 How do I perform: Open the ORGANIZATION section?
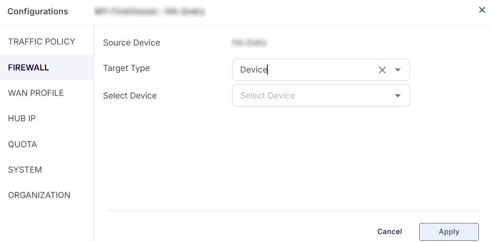[39, 195]
